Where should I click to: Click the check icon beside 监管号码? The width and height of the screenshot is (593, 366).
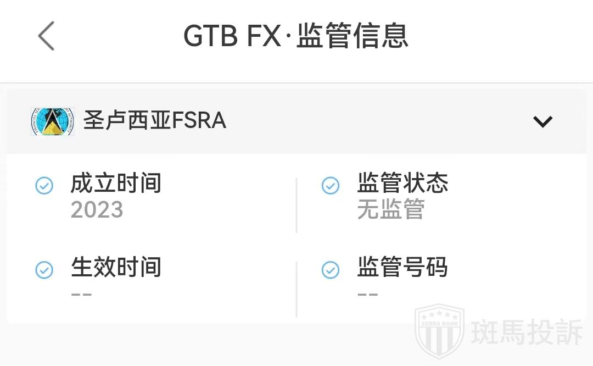(330, 270)
